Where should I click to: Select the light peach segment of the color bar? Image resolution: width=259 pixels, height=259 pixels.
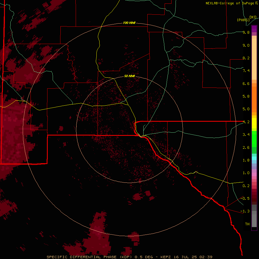[254, 59]
